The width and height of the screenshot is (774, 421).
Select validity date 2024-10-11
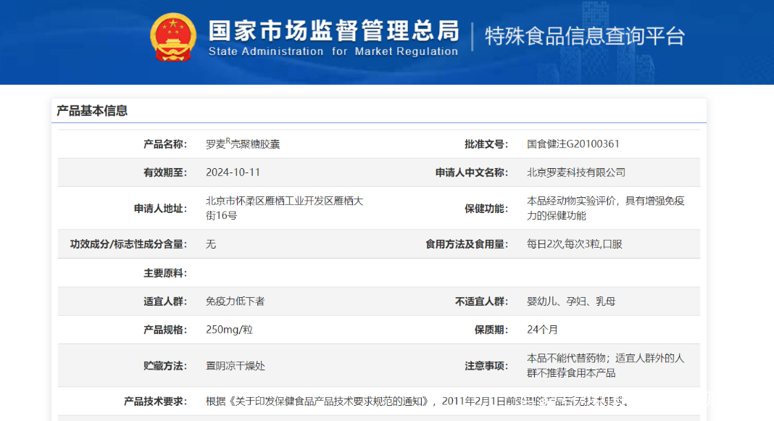coord(233,172)
